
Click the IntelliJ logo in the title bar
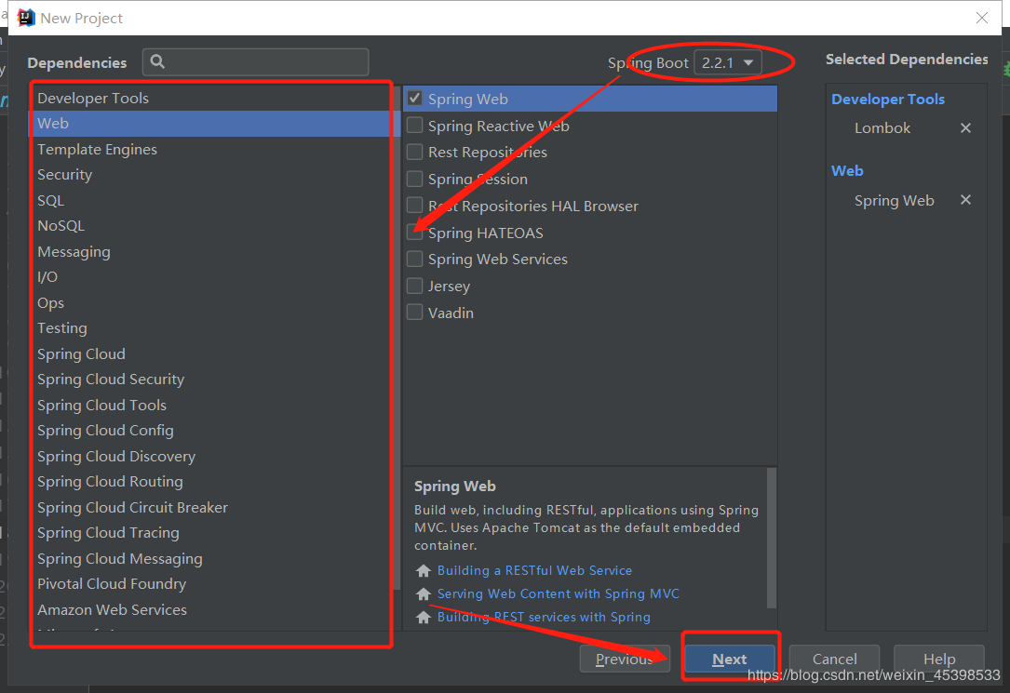25,18
